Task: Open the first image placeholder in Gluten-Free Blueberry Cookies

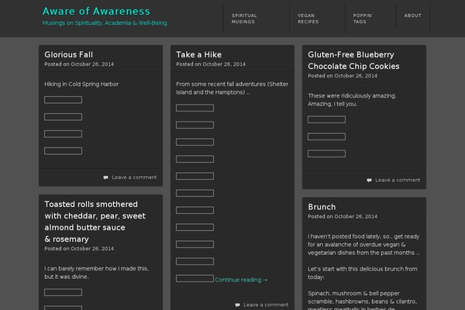Action: pos(326,119)
